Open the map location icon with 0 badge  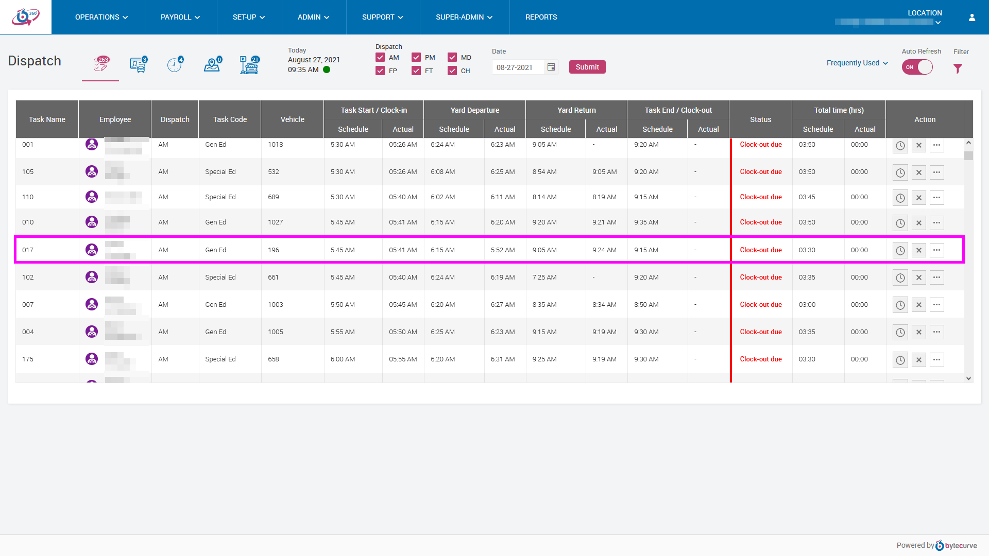[x=212, y=65]
